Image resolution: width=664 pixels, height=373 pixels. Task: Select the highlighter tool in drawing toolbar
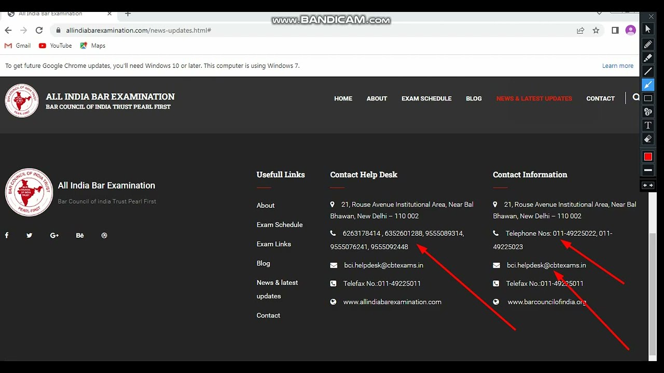pos(648,58)
